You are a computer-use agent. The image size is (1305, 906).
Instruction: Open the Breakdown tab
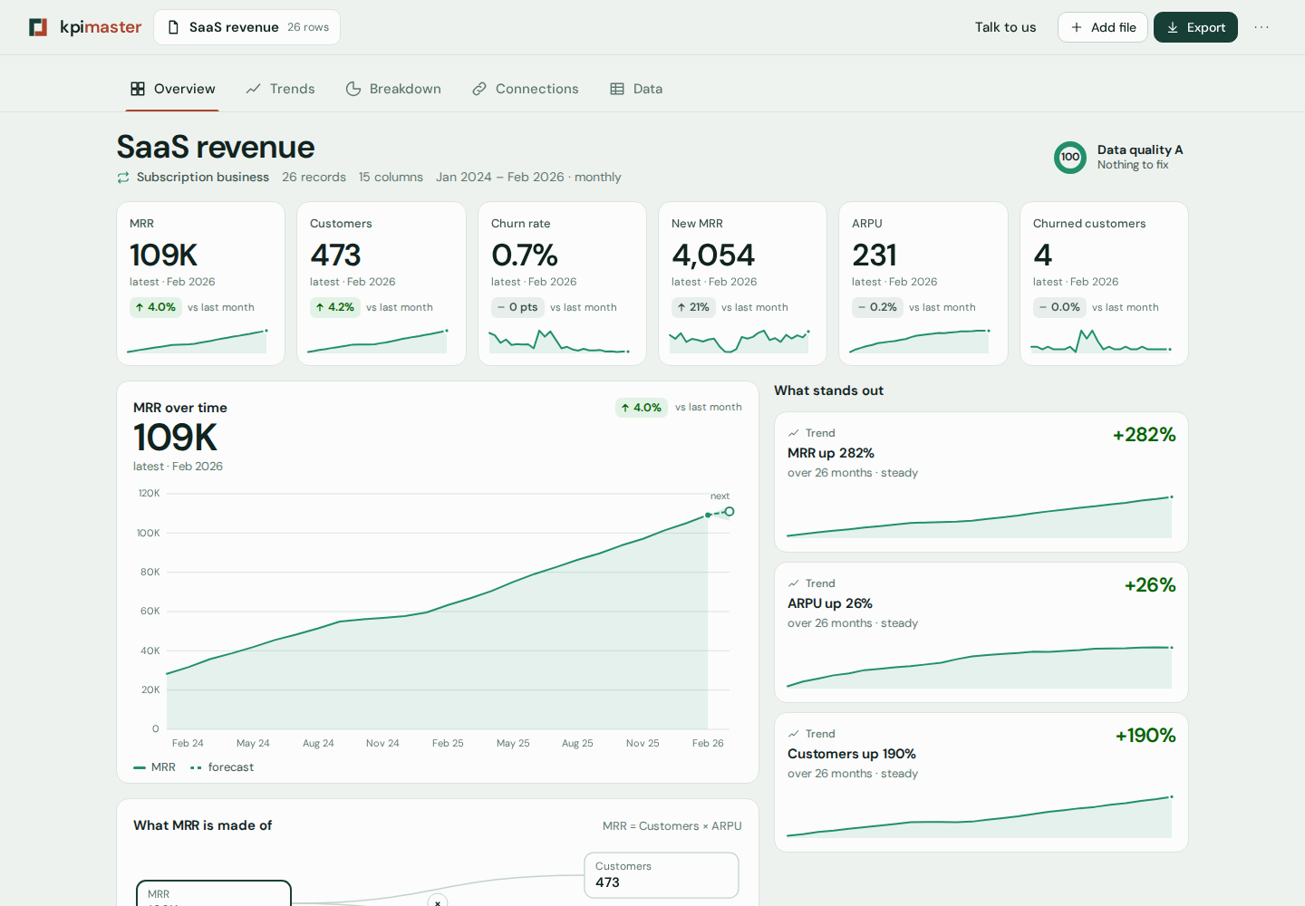tap(393, 89)
